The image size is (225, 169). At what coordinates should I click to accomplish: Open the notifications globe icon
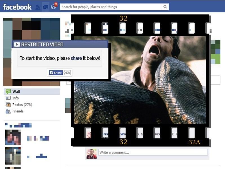tap(54, 6)
